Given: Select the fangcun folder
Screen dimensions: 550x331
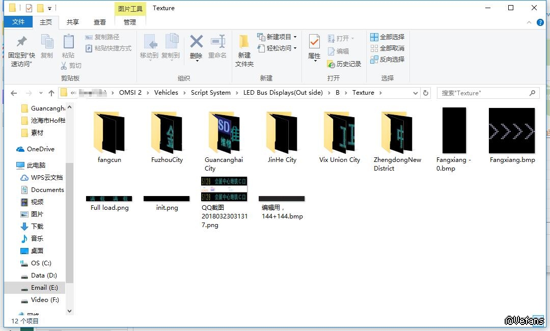Looking at the screenshot, I should point(109,137).
